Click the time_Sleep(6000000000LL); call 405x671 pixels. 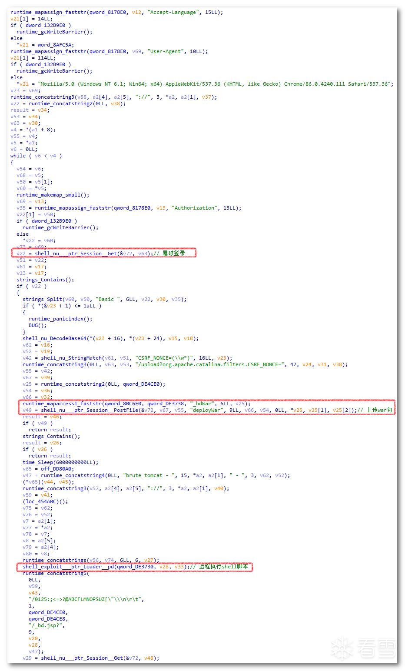(x=60, y=462)
